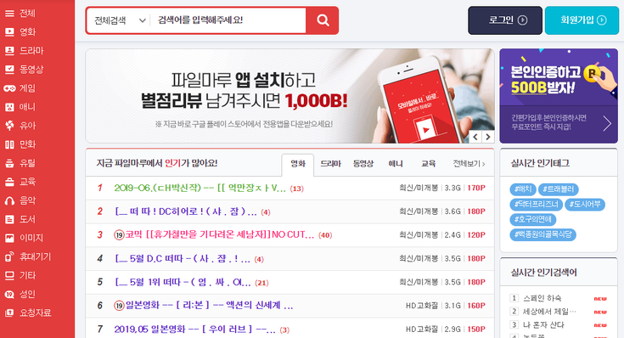Focus the 검색어를 입력해주세요 search field
The height and width of the screenshot is (338, 624).
[228, 20]
